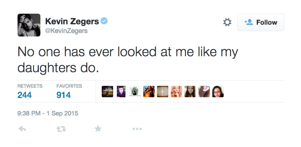Image resolution: width=301 pixels, height=147 pixels.
Task: Click the blue verified badge
Action: [x=104, y=21]
